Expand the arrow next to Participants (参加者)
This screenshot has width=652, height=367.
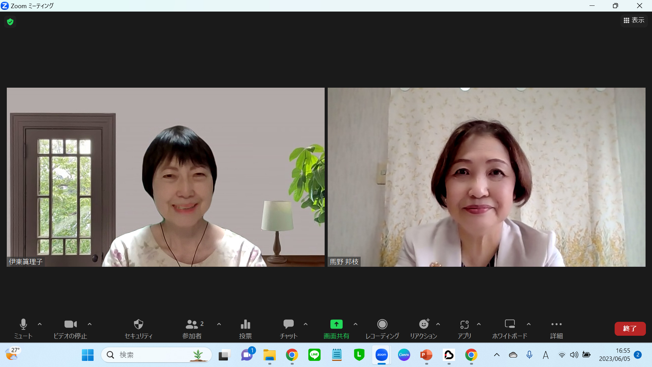(219, 324)
